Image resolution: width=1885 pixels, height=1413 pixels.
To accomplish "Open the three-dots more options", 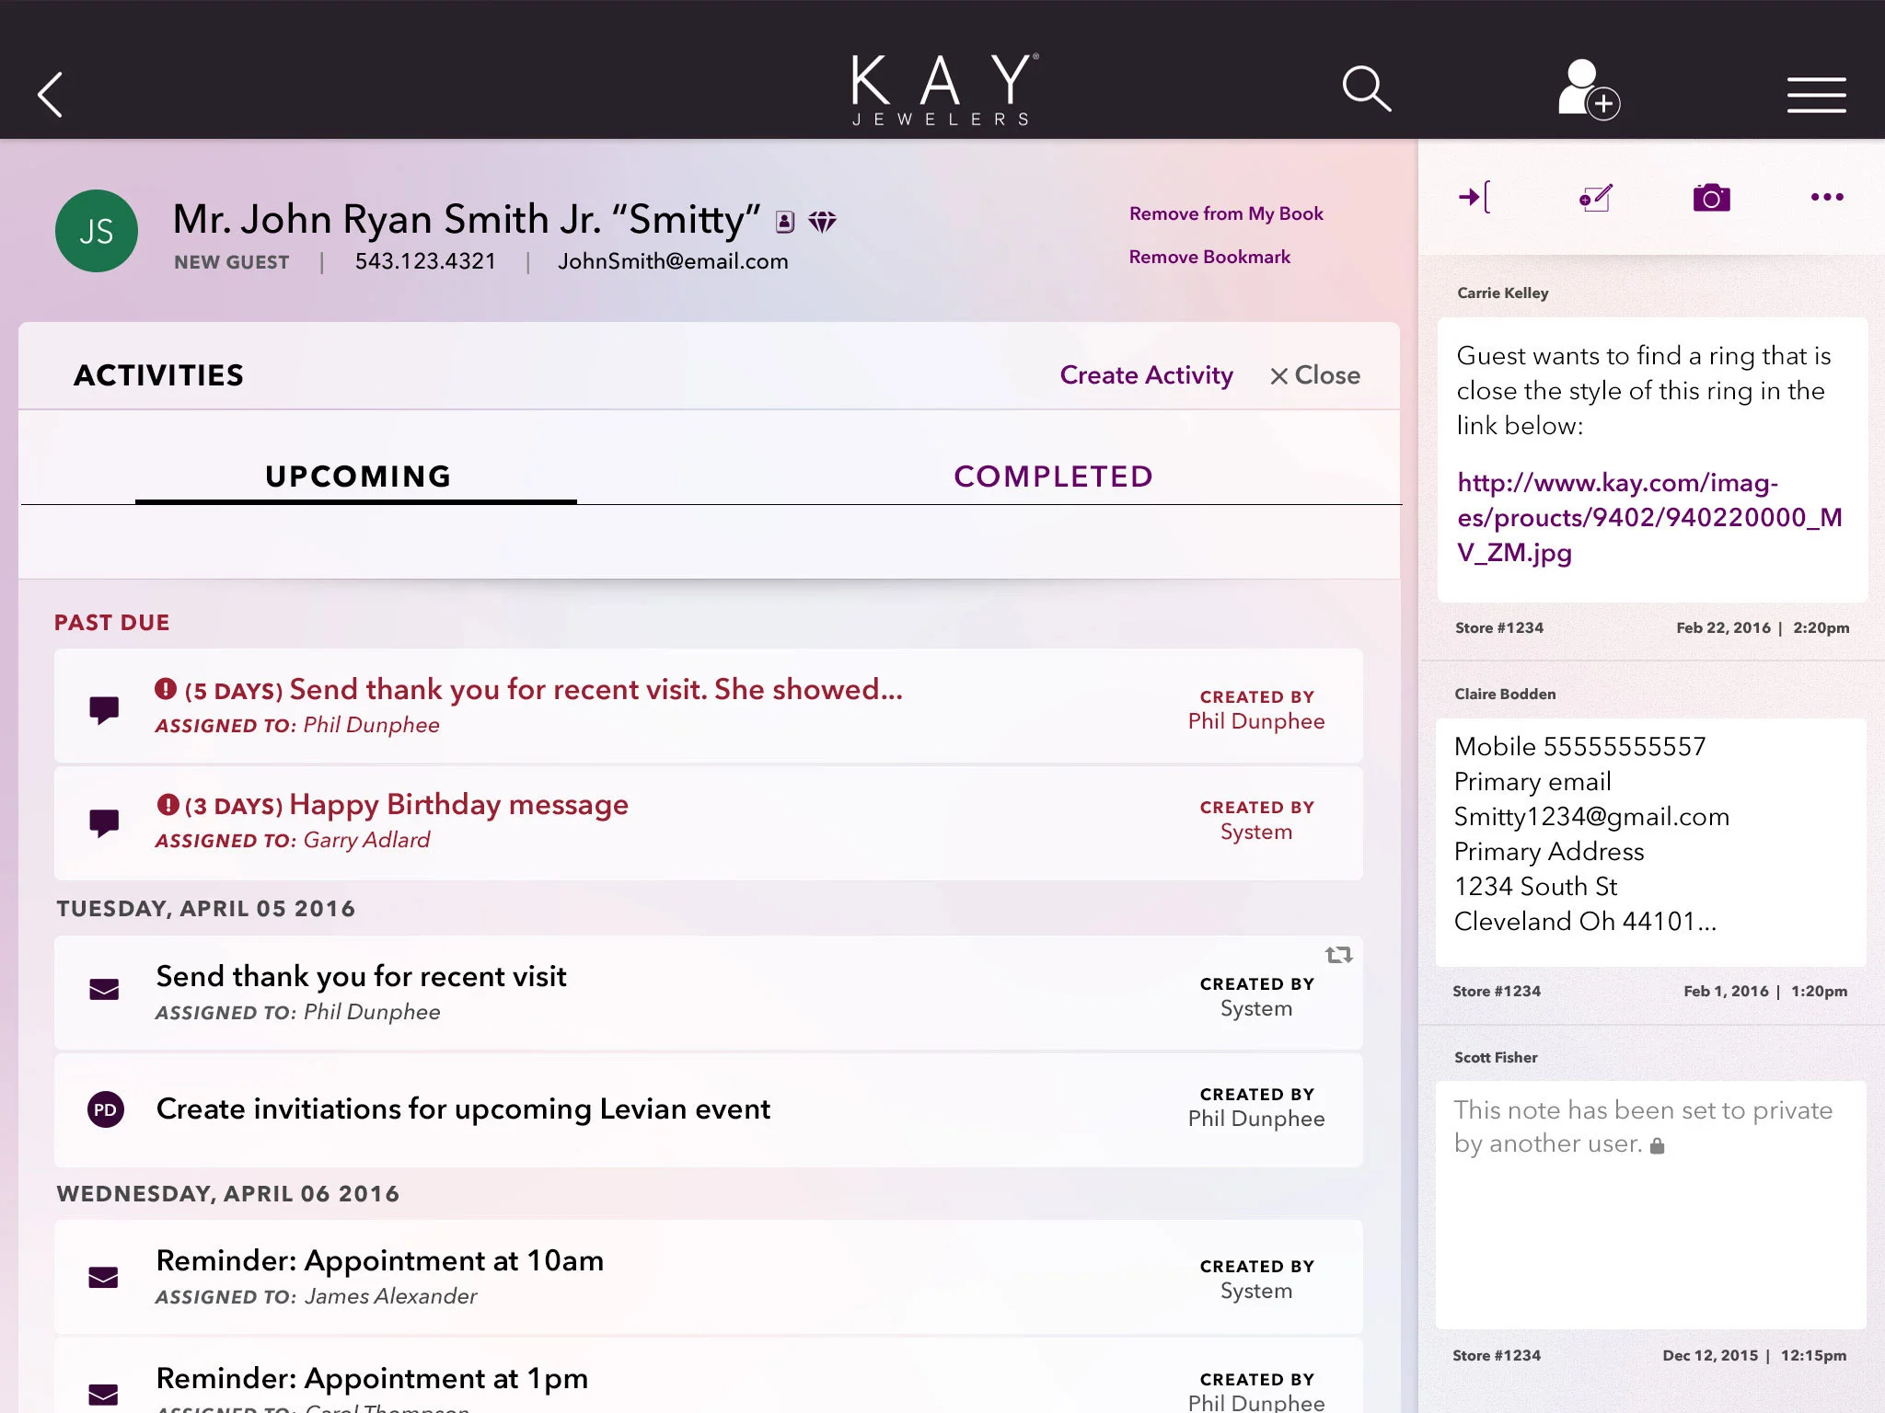I will click(1826, 197).
